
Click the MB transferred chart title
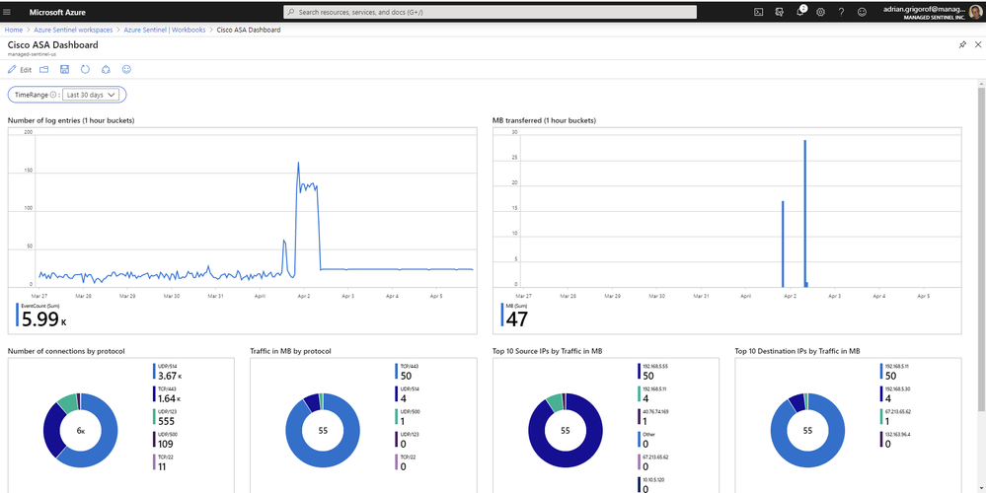pos(544,120)
